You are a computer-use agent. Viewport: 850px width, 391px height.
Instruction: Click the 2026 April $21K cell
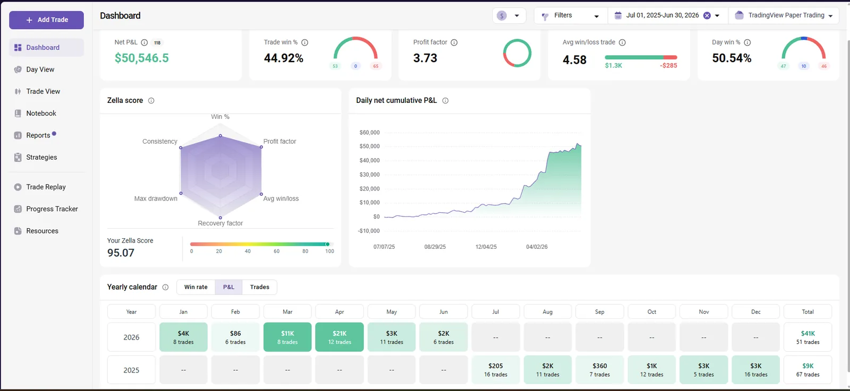tap(339, 337)
